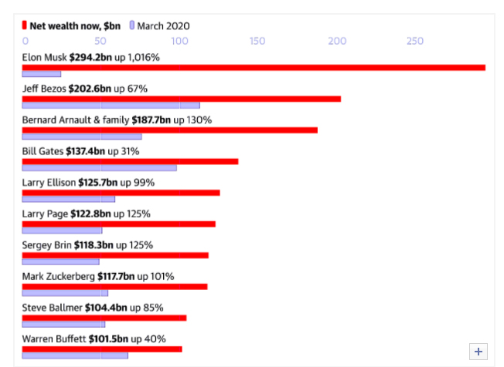Click the purple March 2020 legend swatch
The width and height of the screenshot is (504, 367).
click(132, 25)
